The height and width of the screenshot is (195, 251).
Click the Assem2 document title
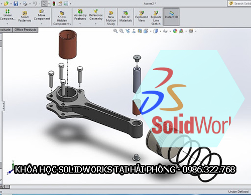tap(150, 4)
